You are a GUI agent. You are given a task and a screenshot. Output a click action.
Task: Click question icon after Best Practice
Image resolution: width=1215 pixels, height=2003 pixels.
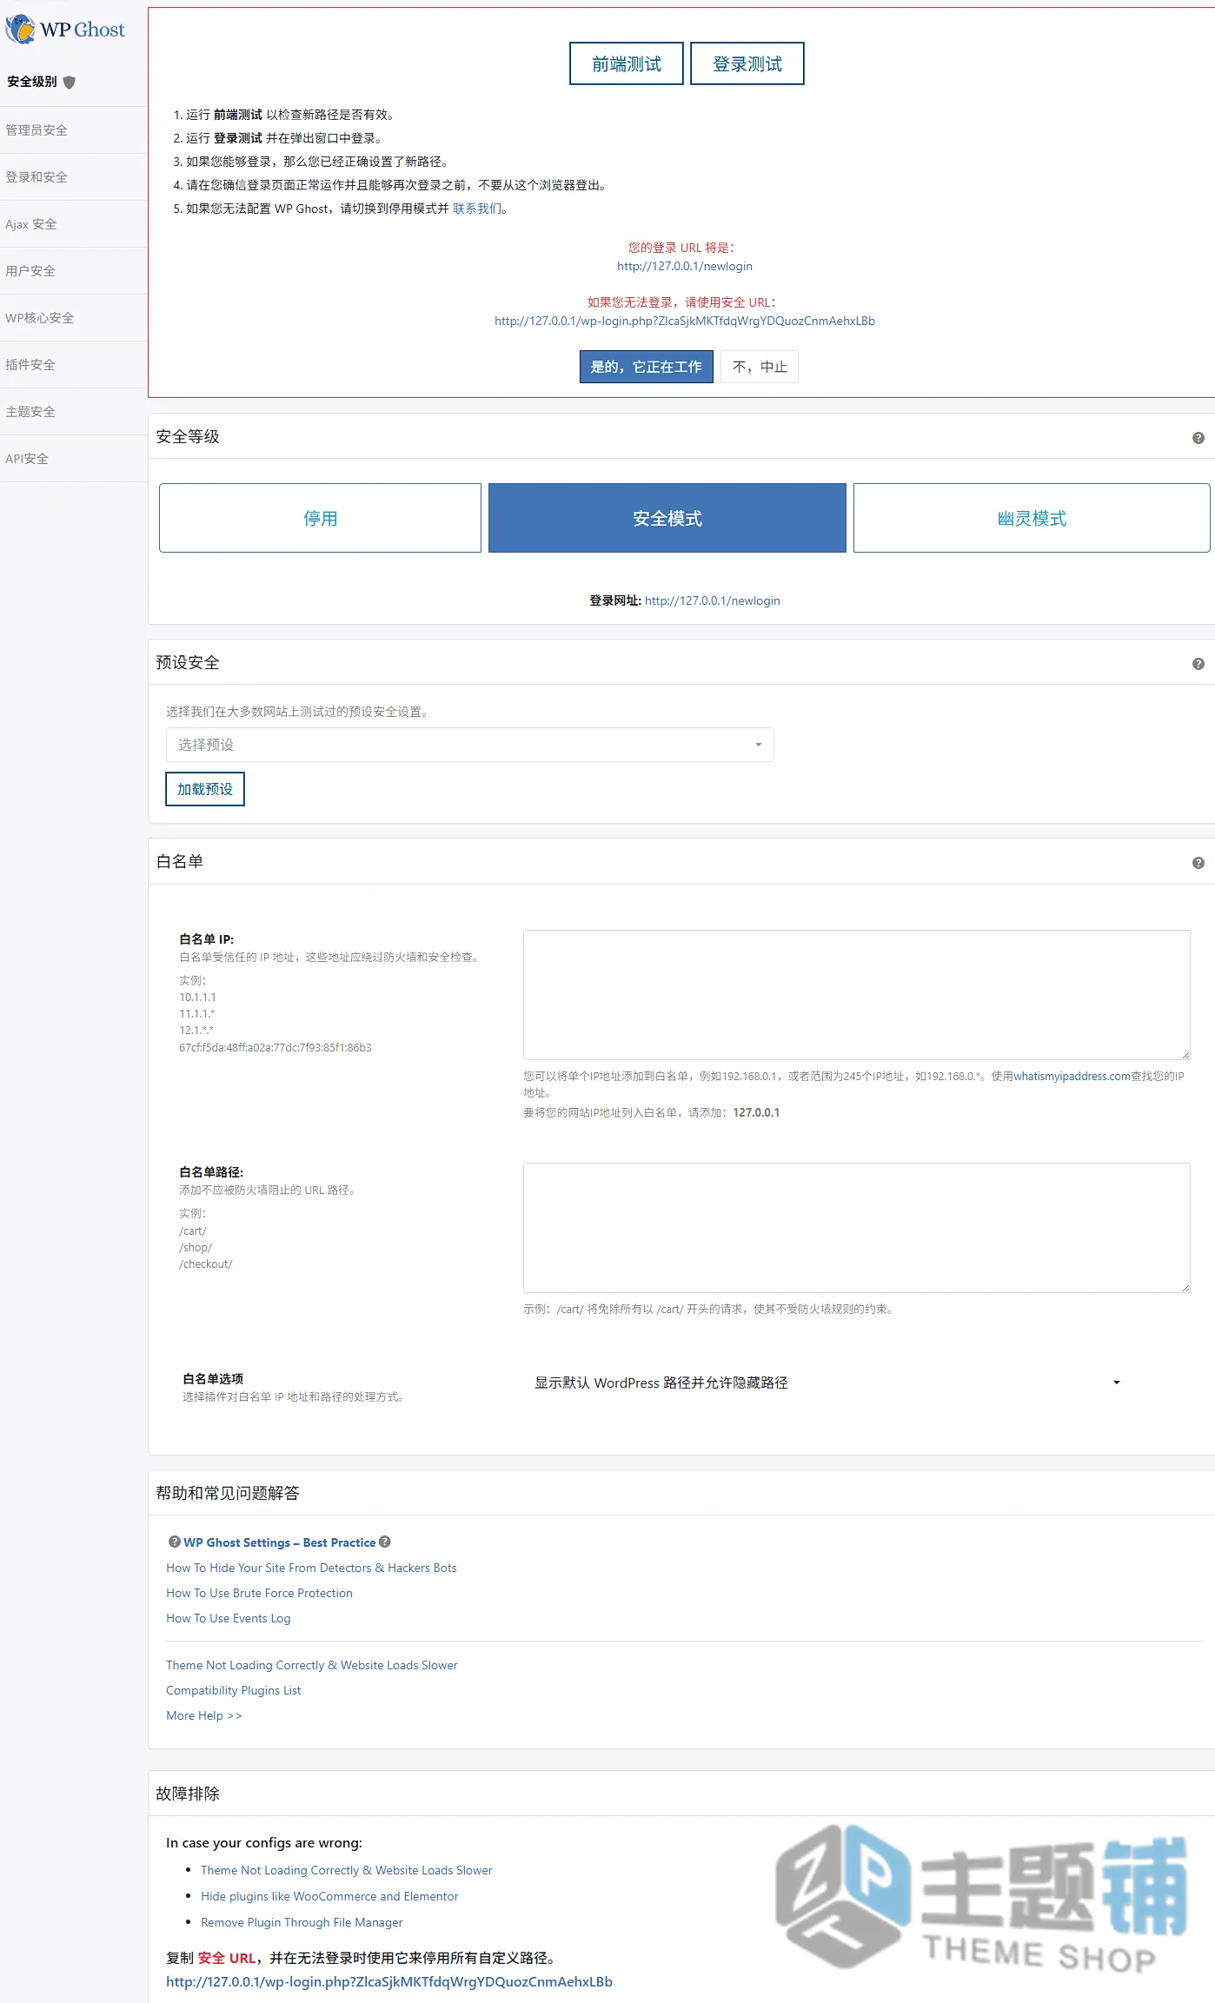coord(385,1542)
